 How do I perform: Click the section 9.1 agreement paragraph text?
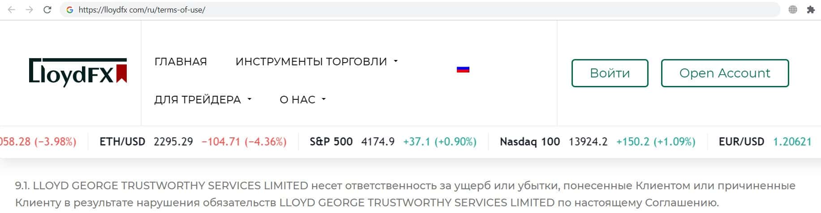(x=366, y=194)
